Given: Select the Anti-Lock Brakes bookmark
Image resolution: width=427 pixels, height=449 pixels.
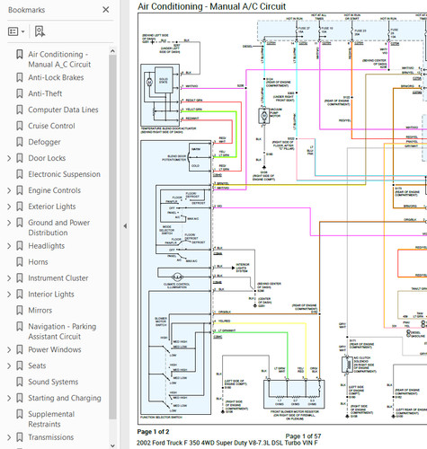Looking at the screenshot, I should (x=56, y=77).
